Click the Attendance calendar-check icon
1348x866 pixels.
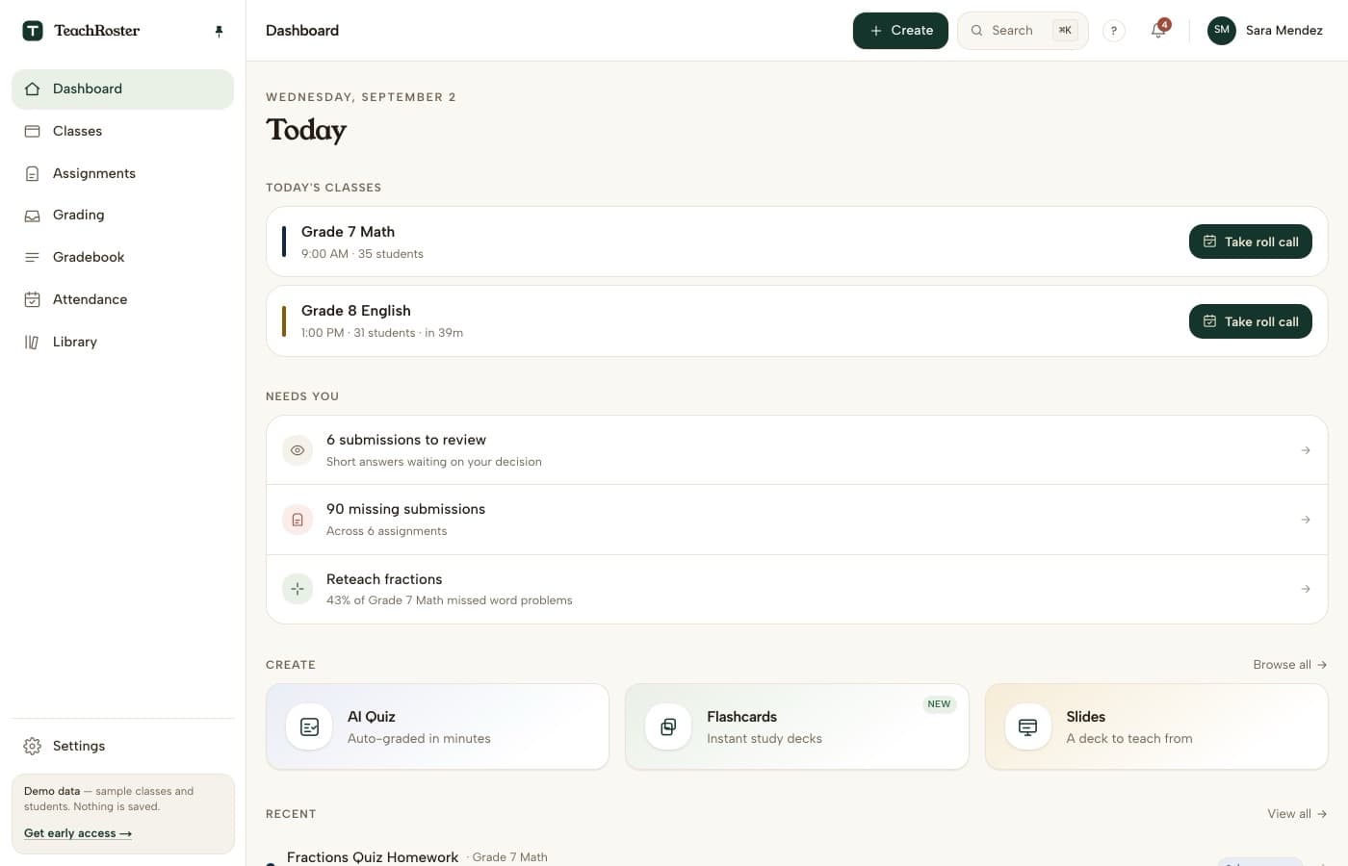[32, 299]
